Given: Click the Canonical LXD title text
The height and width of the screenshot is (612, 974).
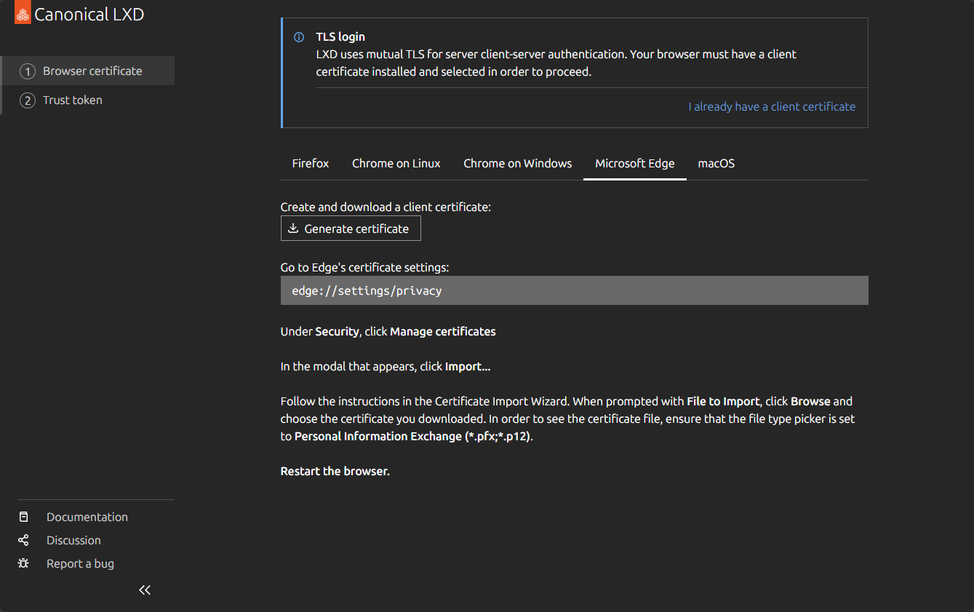Looking at the screenshot, I should [x=89, y=14].
